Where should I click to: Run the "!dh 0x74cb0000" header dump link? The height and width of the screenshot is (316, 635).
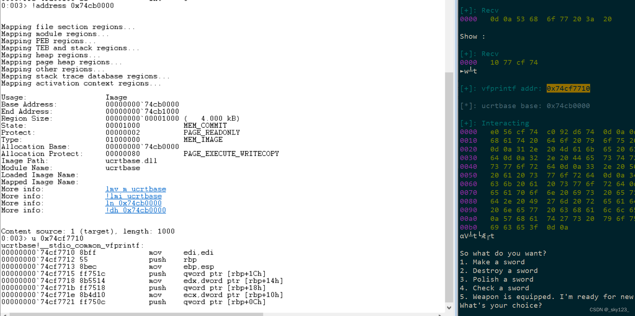click(x=135, y=210)
